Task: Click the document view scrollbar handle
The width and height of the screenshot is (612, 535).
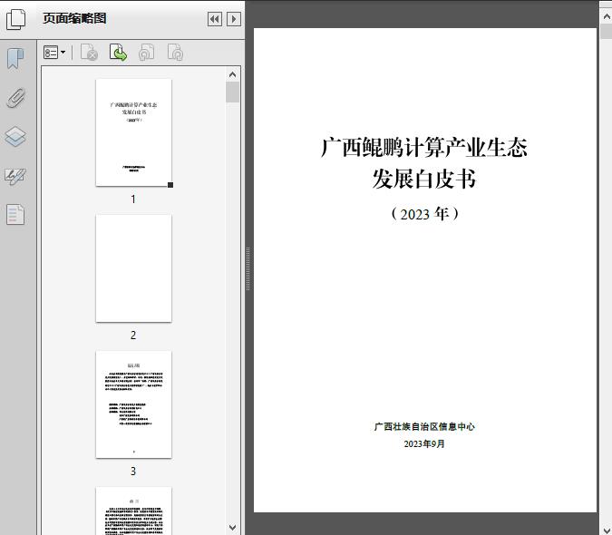Action: point(607,31)
